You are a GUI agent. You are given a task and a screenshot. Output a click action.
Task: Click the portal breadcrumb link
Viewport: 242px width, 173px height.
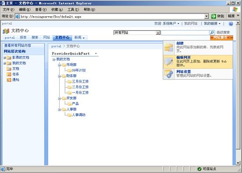point(56,46)
